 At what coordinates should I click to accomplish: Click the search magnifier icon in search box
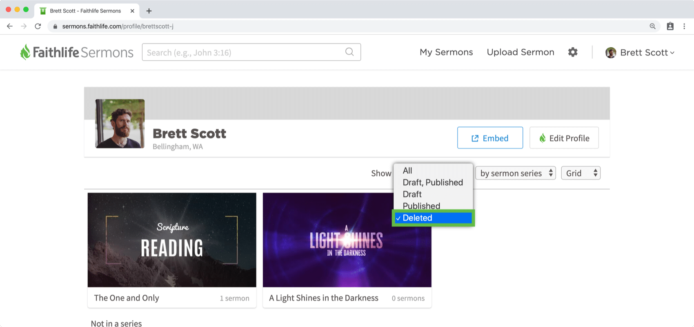tap(349, 52)
